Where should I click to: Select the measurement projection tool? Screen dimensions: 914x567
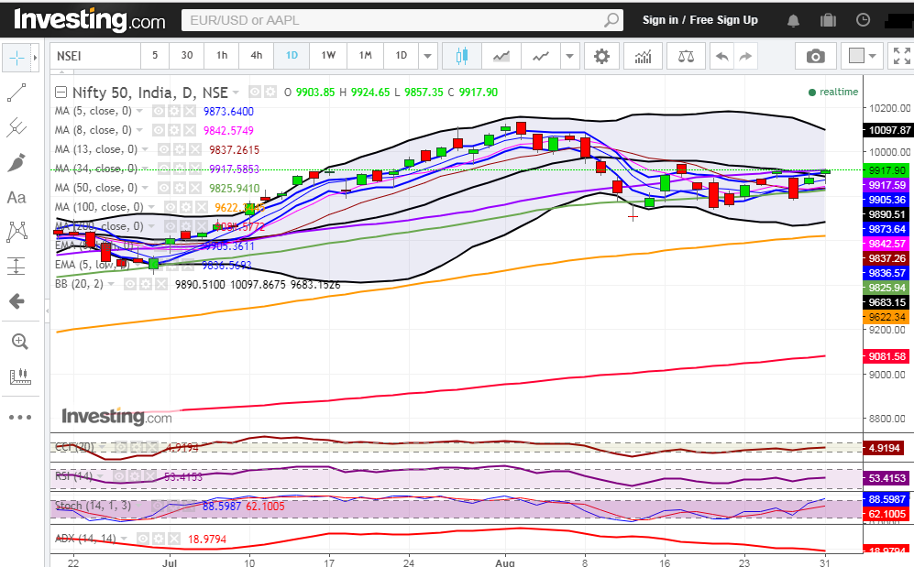[17, 266]
